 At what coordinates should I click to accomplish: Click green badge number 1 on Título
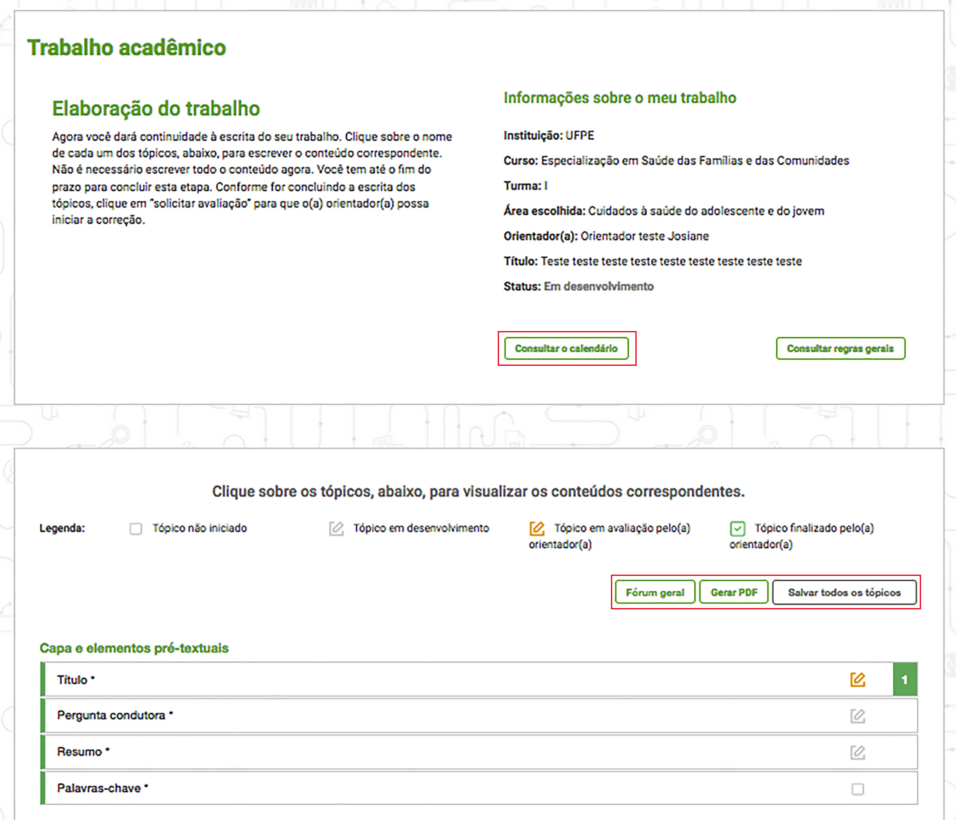pos(905,679)
